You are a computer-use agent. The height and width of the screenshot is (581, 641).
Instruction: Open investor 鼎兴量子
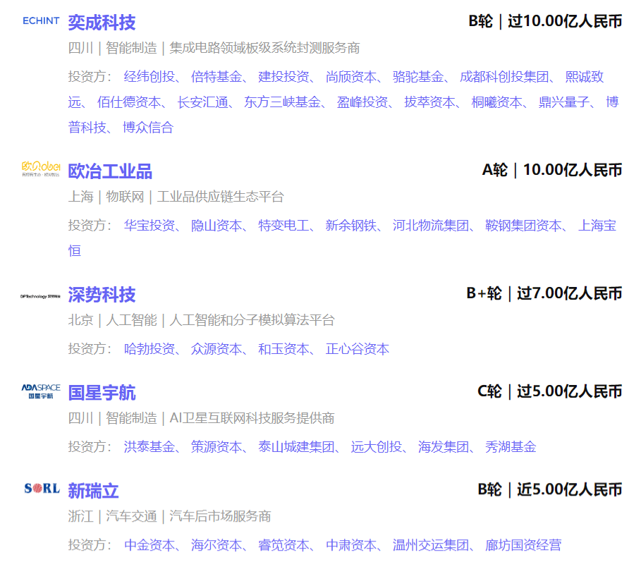click(x=564, y=102)
